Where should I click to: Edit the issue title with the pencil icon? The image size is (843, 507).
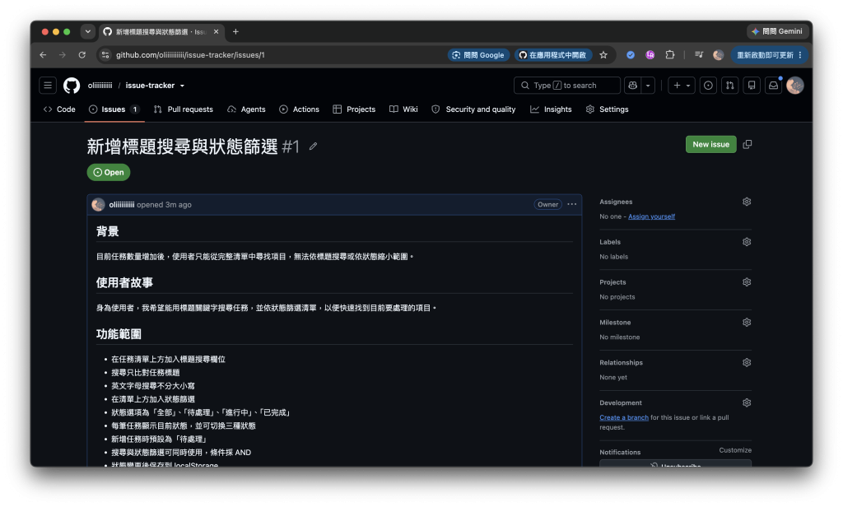point(313,147)
